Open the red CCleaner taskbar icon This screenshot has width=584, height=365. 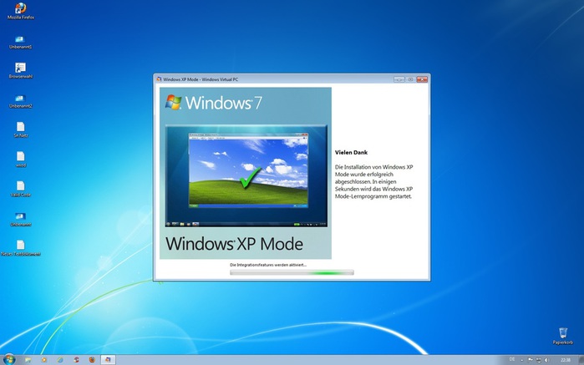76,360
